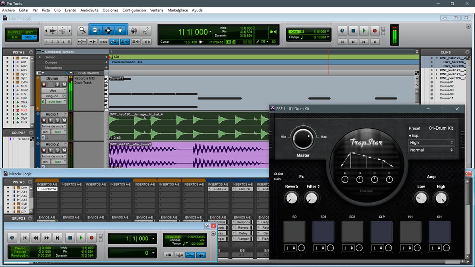This screenshot has width=475, height=267.
Task: Select Drums-08 in Clips list
Action: 446,94
